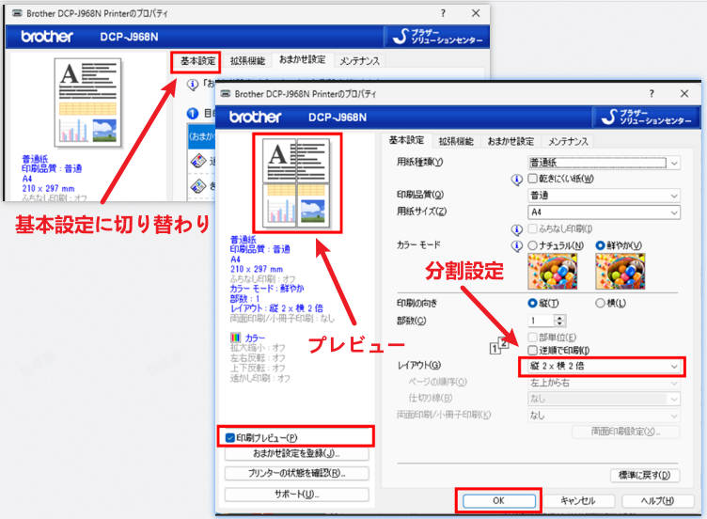Viewport: 707px width, 519px height.
Task: Click 210 x 297 mm text in back window
Action: [48, 188]
